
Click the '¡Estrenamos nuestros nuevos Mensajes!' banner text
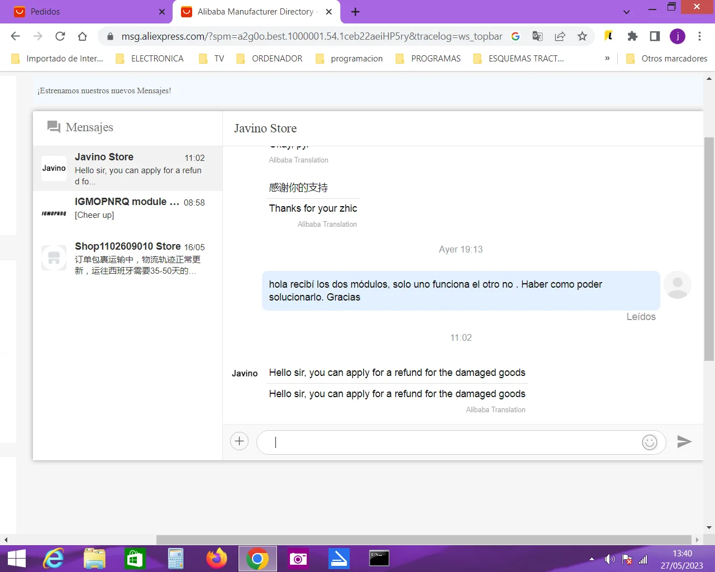tap(104, 90)
